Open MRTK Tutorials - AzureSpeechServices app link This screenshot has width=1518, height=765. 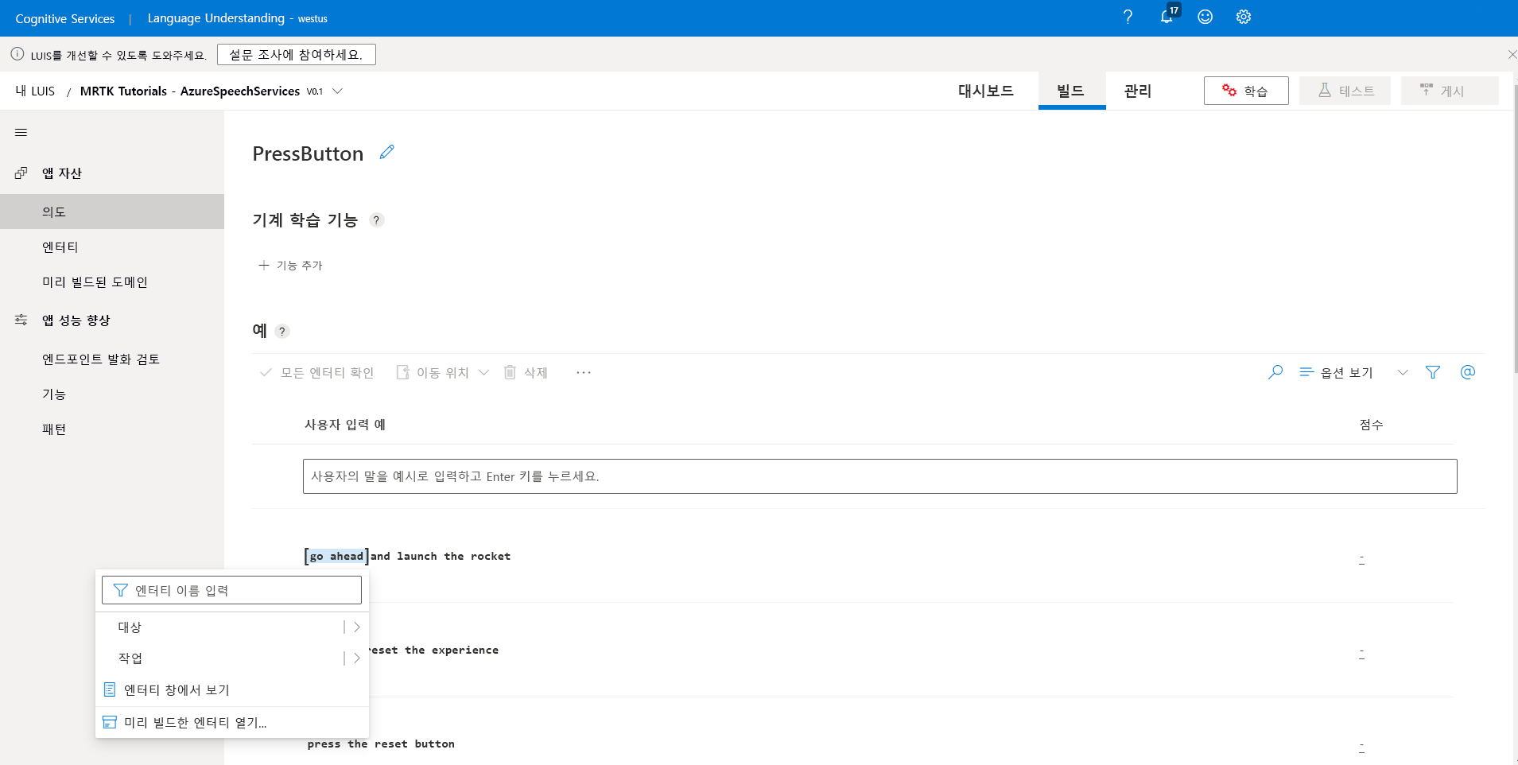[x=190, y=91]
